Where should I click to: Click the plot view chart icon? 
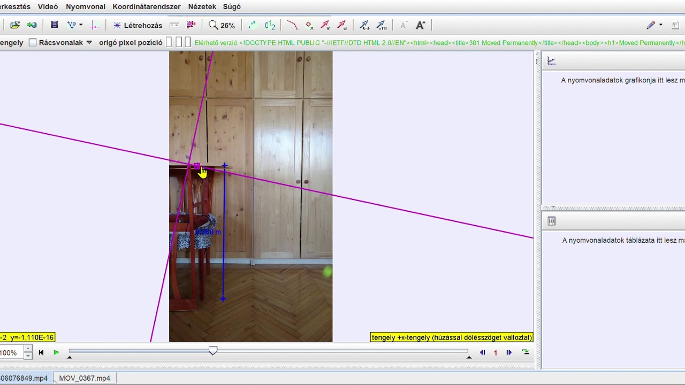point(551,61)
